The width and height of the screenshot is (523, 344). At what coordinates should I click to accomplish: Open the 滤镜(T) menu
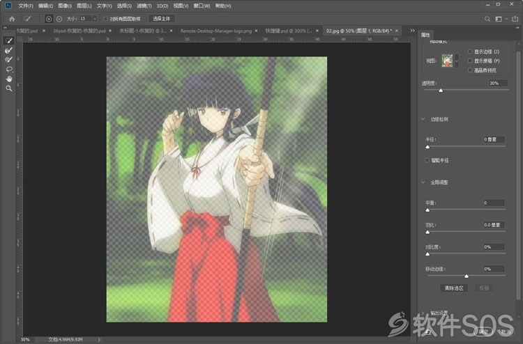(144, 6)
